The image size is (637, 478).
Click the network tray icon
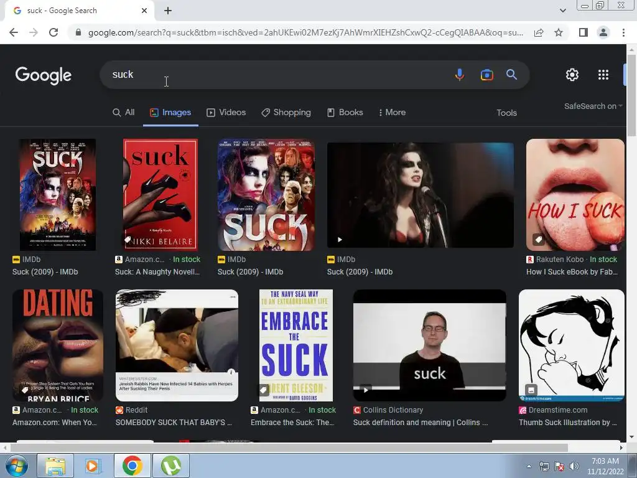[x=544, y=466]
